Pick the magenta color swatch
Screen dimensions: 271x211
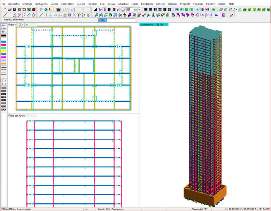3,57
